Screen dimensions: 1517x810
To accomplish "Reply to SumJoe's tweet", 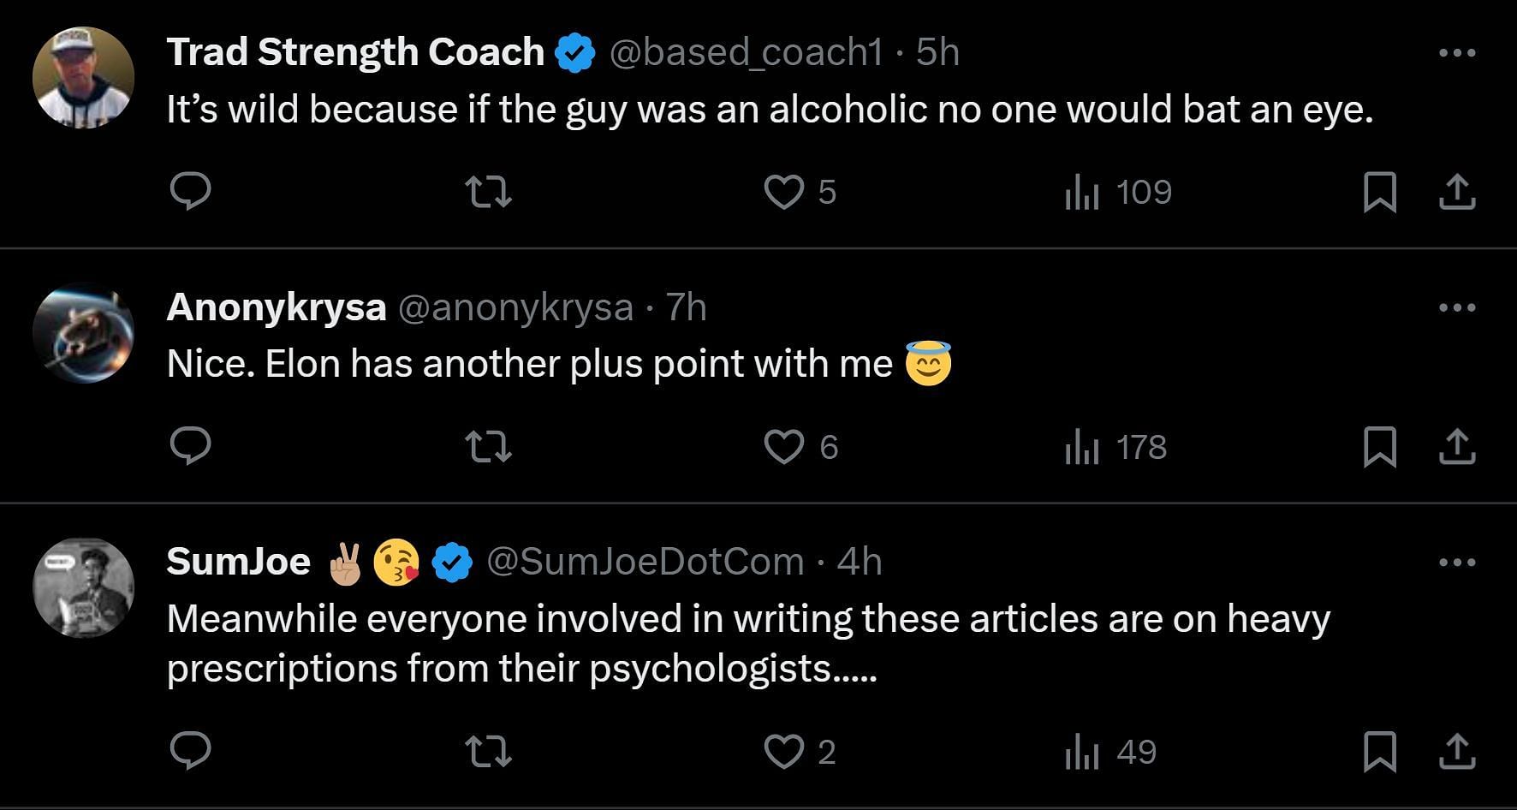I will click(x=190, y=751).
